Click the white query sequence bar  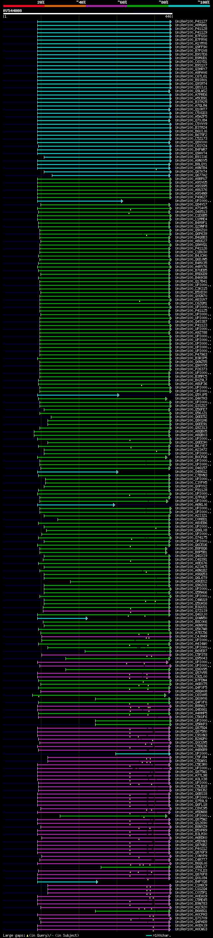coord(88,14)
